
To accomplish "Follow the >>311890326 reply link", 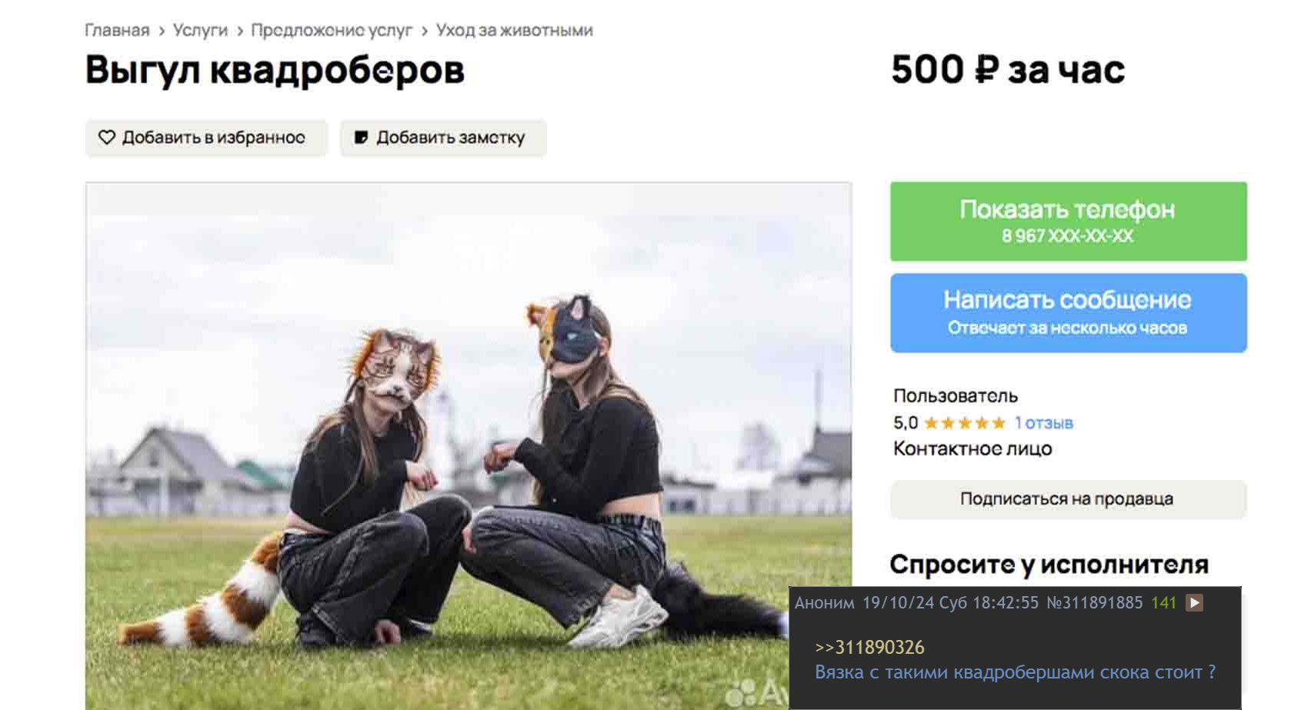I will (869, 648).
